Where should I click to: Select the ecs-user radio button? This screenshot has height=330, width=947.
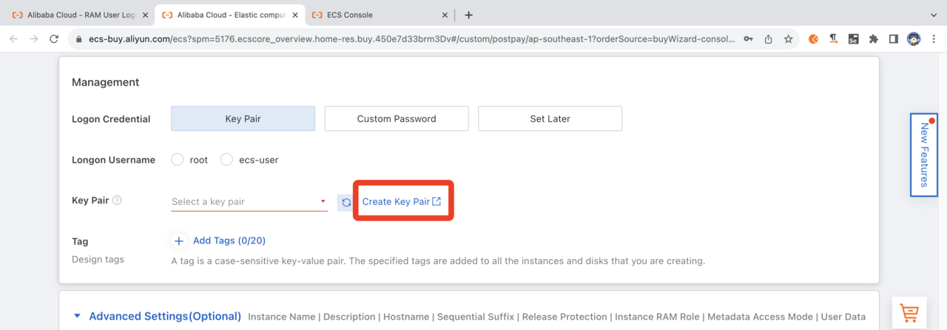click(x=226, y=160)
